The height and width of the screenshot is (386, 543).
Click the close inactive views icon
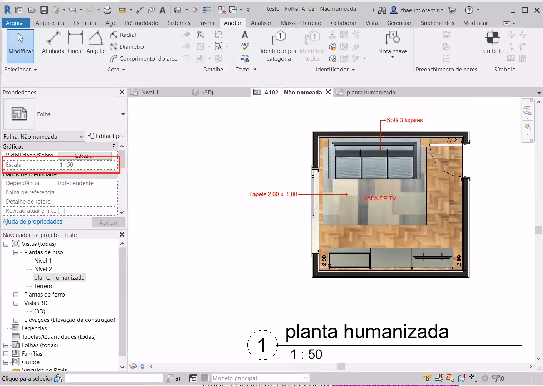coord(222,10)
